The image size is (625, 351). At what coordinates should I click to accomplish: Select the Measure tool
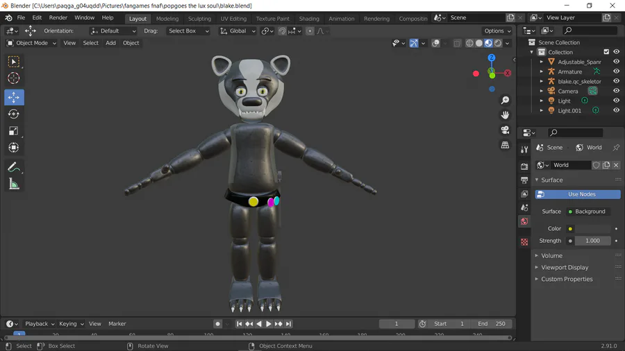[14, 184]
